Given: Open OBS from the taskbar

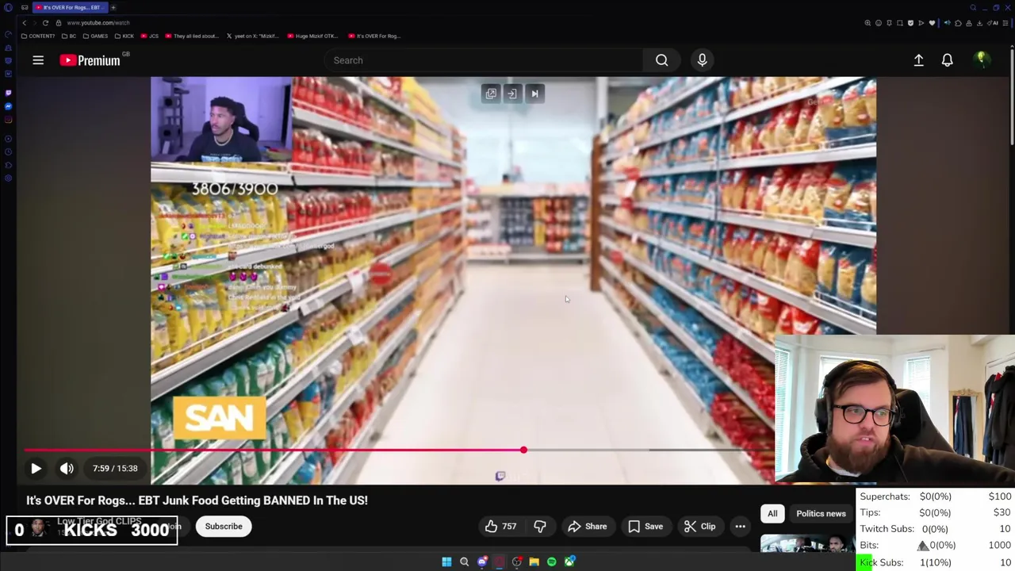Looking at the screenshot, I should [x=517, y=561].
